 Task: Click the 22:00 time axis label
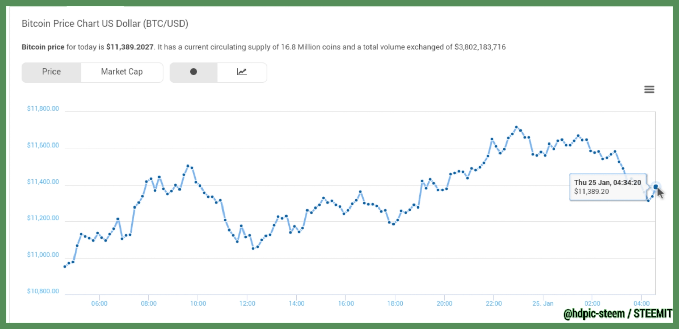(x=494, y=303)
